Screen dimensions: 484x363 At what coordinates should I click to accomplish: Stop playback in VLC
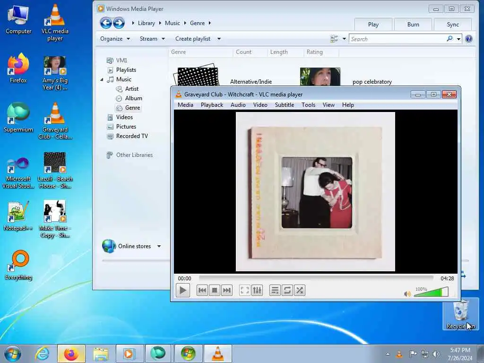click(215, 291)
